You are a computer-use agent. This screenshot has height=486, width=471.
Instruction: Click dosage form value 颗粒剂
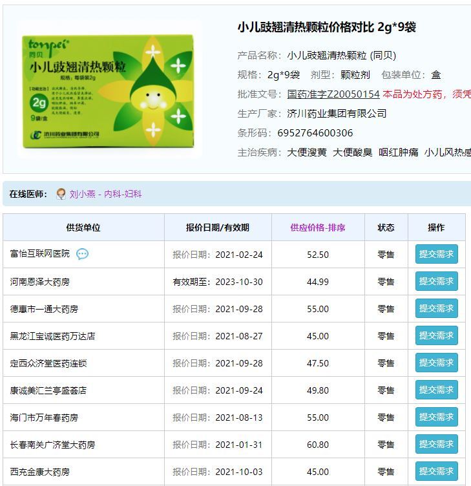355,75
